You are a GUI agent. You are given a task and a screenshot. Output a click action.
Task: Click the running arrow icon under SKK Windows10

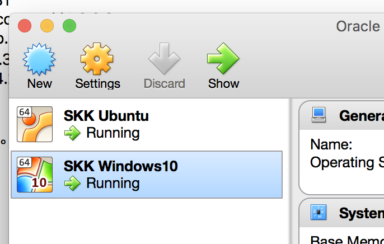(72, 184)
